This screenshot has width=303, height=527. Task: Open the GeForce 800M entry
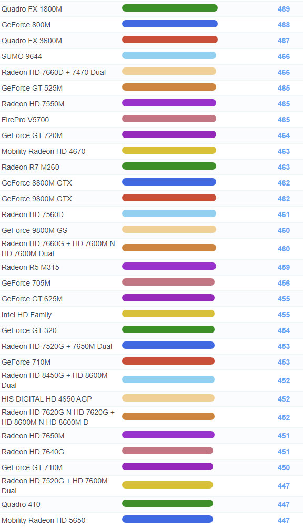(26, 25)
